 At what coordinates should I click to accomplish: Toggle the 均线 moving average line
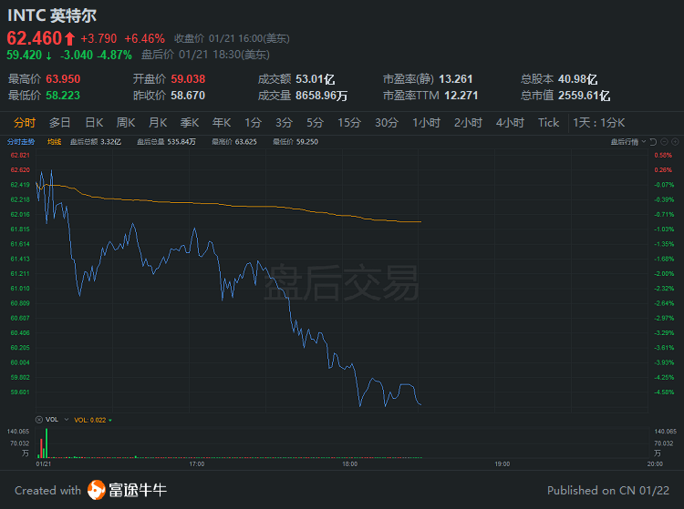(x=54, y=141)
